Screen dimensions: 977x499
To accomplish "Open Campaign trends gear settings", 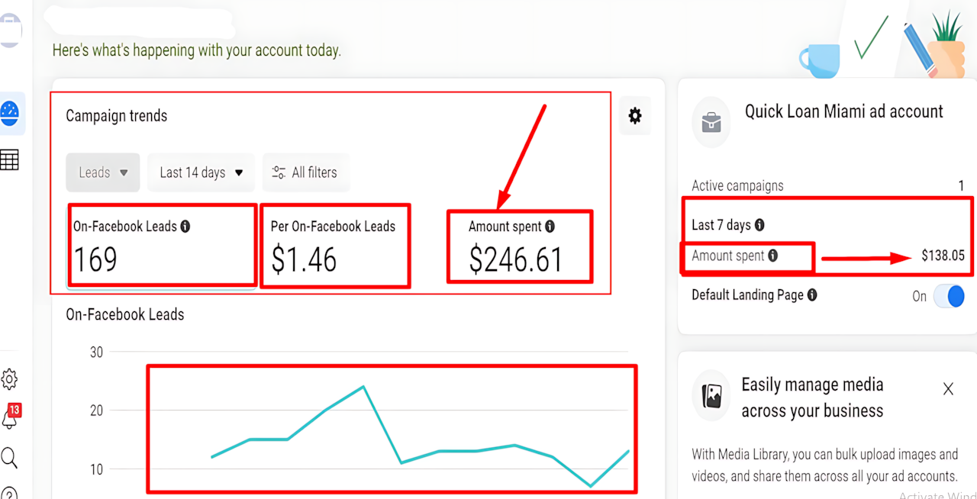I will click(634, 116).
